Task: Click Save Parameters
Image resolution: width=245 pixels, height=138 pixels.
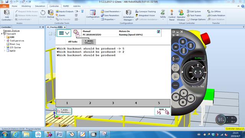Action: coord(110,15)
